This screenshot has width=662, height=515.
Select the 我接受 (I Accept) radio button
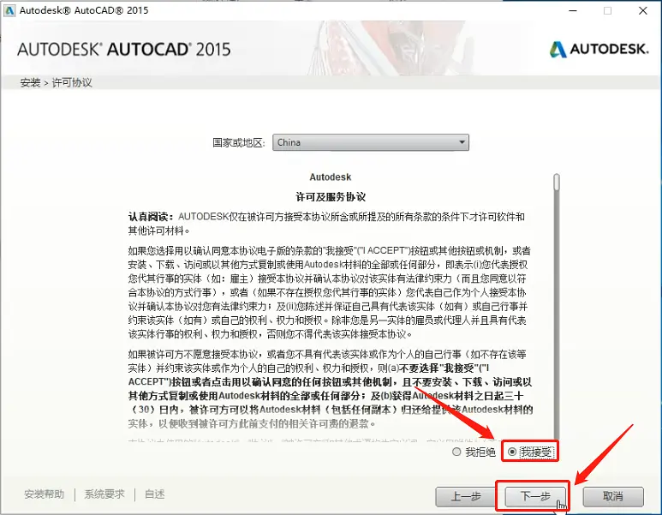[511, 452]
